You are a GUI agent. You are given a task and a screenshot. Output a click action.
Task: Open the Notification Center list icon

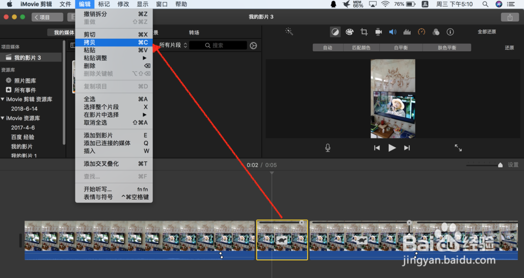pos(510,4)
